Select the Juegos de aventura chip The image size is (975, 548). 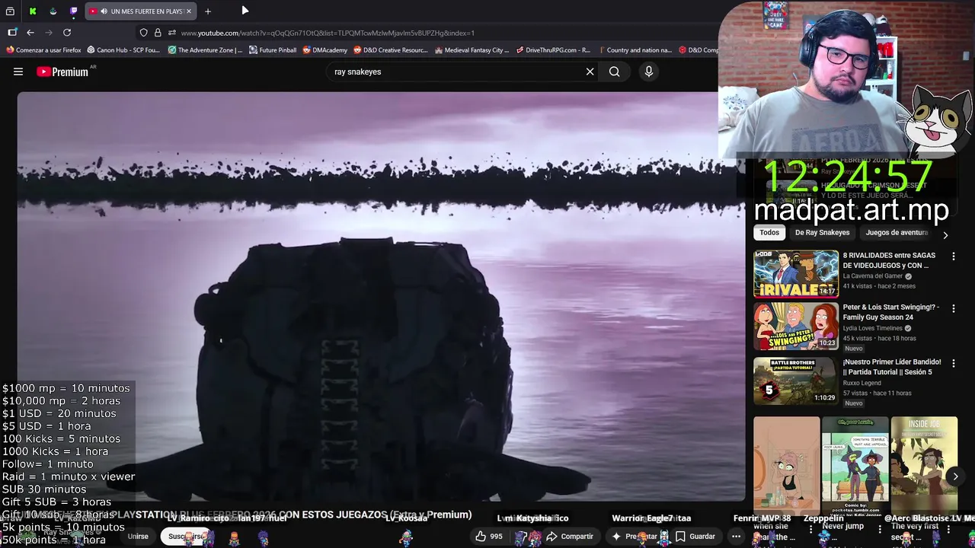coord(897,232)
